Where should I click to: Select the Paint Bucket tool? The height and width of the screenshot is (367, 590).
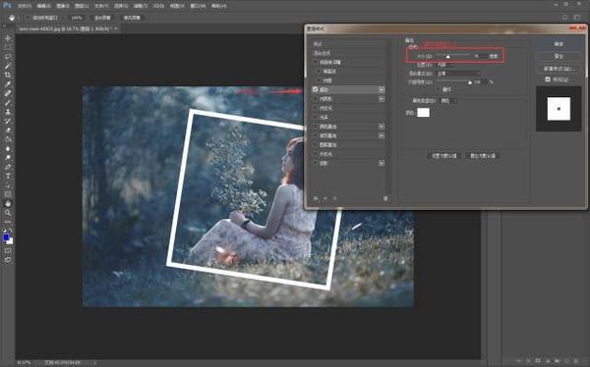pos(8,139)
